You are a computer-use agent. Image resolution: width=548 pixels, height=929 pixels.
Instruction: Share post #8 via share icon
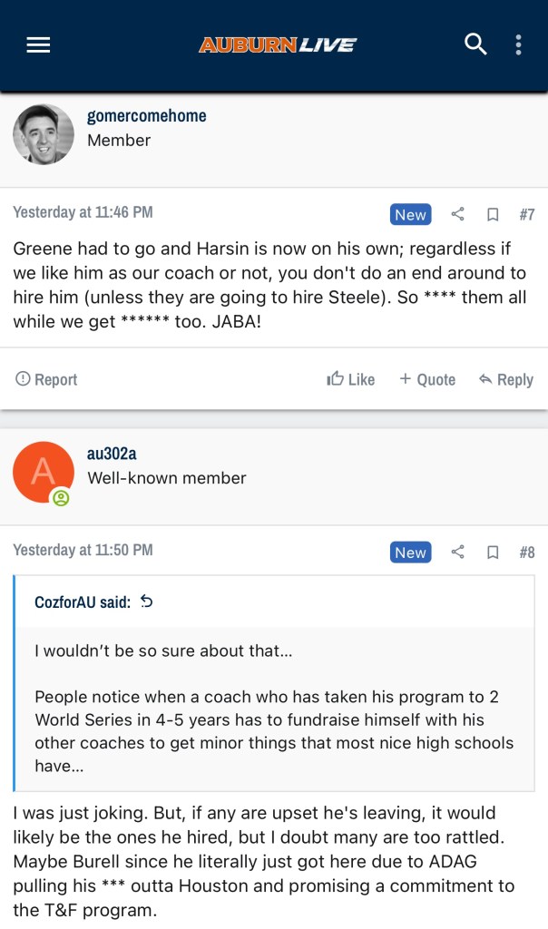[458, 552]
